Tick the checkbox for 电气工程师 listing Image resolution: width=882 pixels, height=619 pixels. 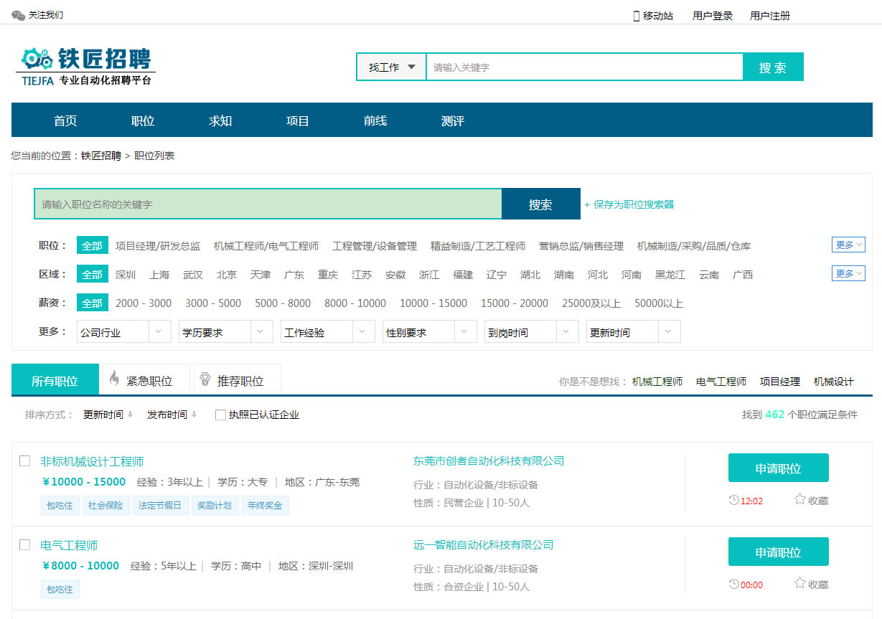pyautogui.click(x=24, y=544)
